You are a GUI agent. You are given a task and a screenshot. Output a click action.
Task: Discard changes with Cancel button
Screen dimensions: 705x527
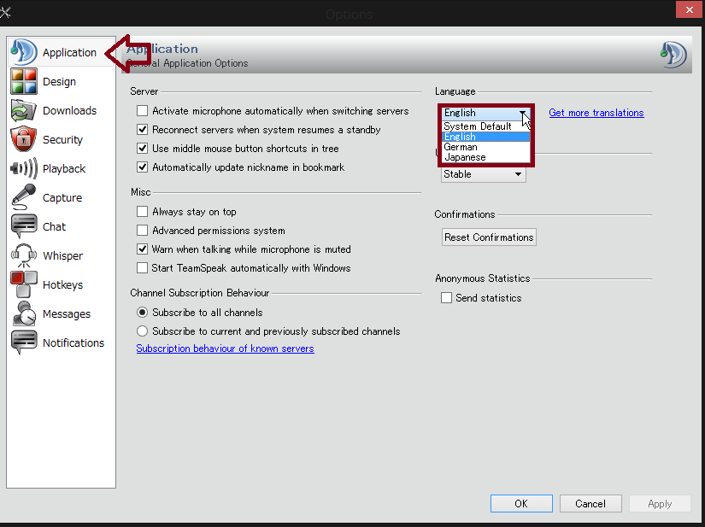pos(590,504)
